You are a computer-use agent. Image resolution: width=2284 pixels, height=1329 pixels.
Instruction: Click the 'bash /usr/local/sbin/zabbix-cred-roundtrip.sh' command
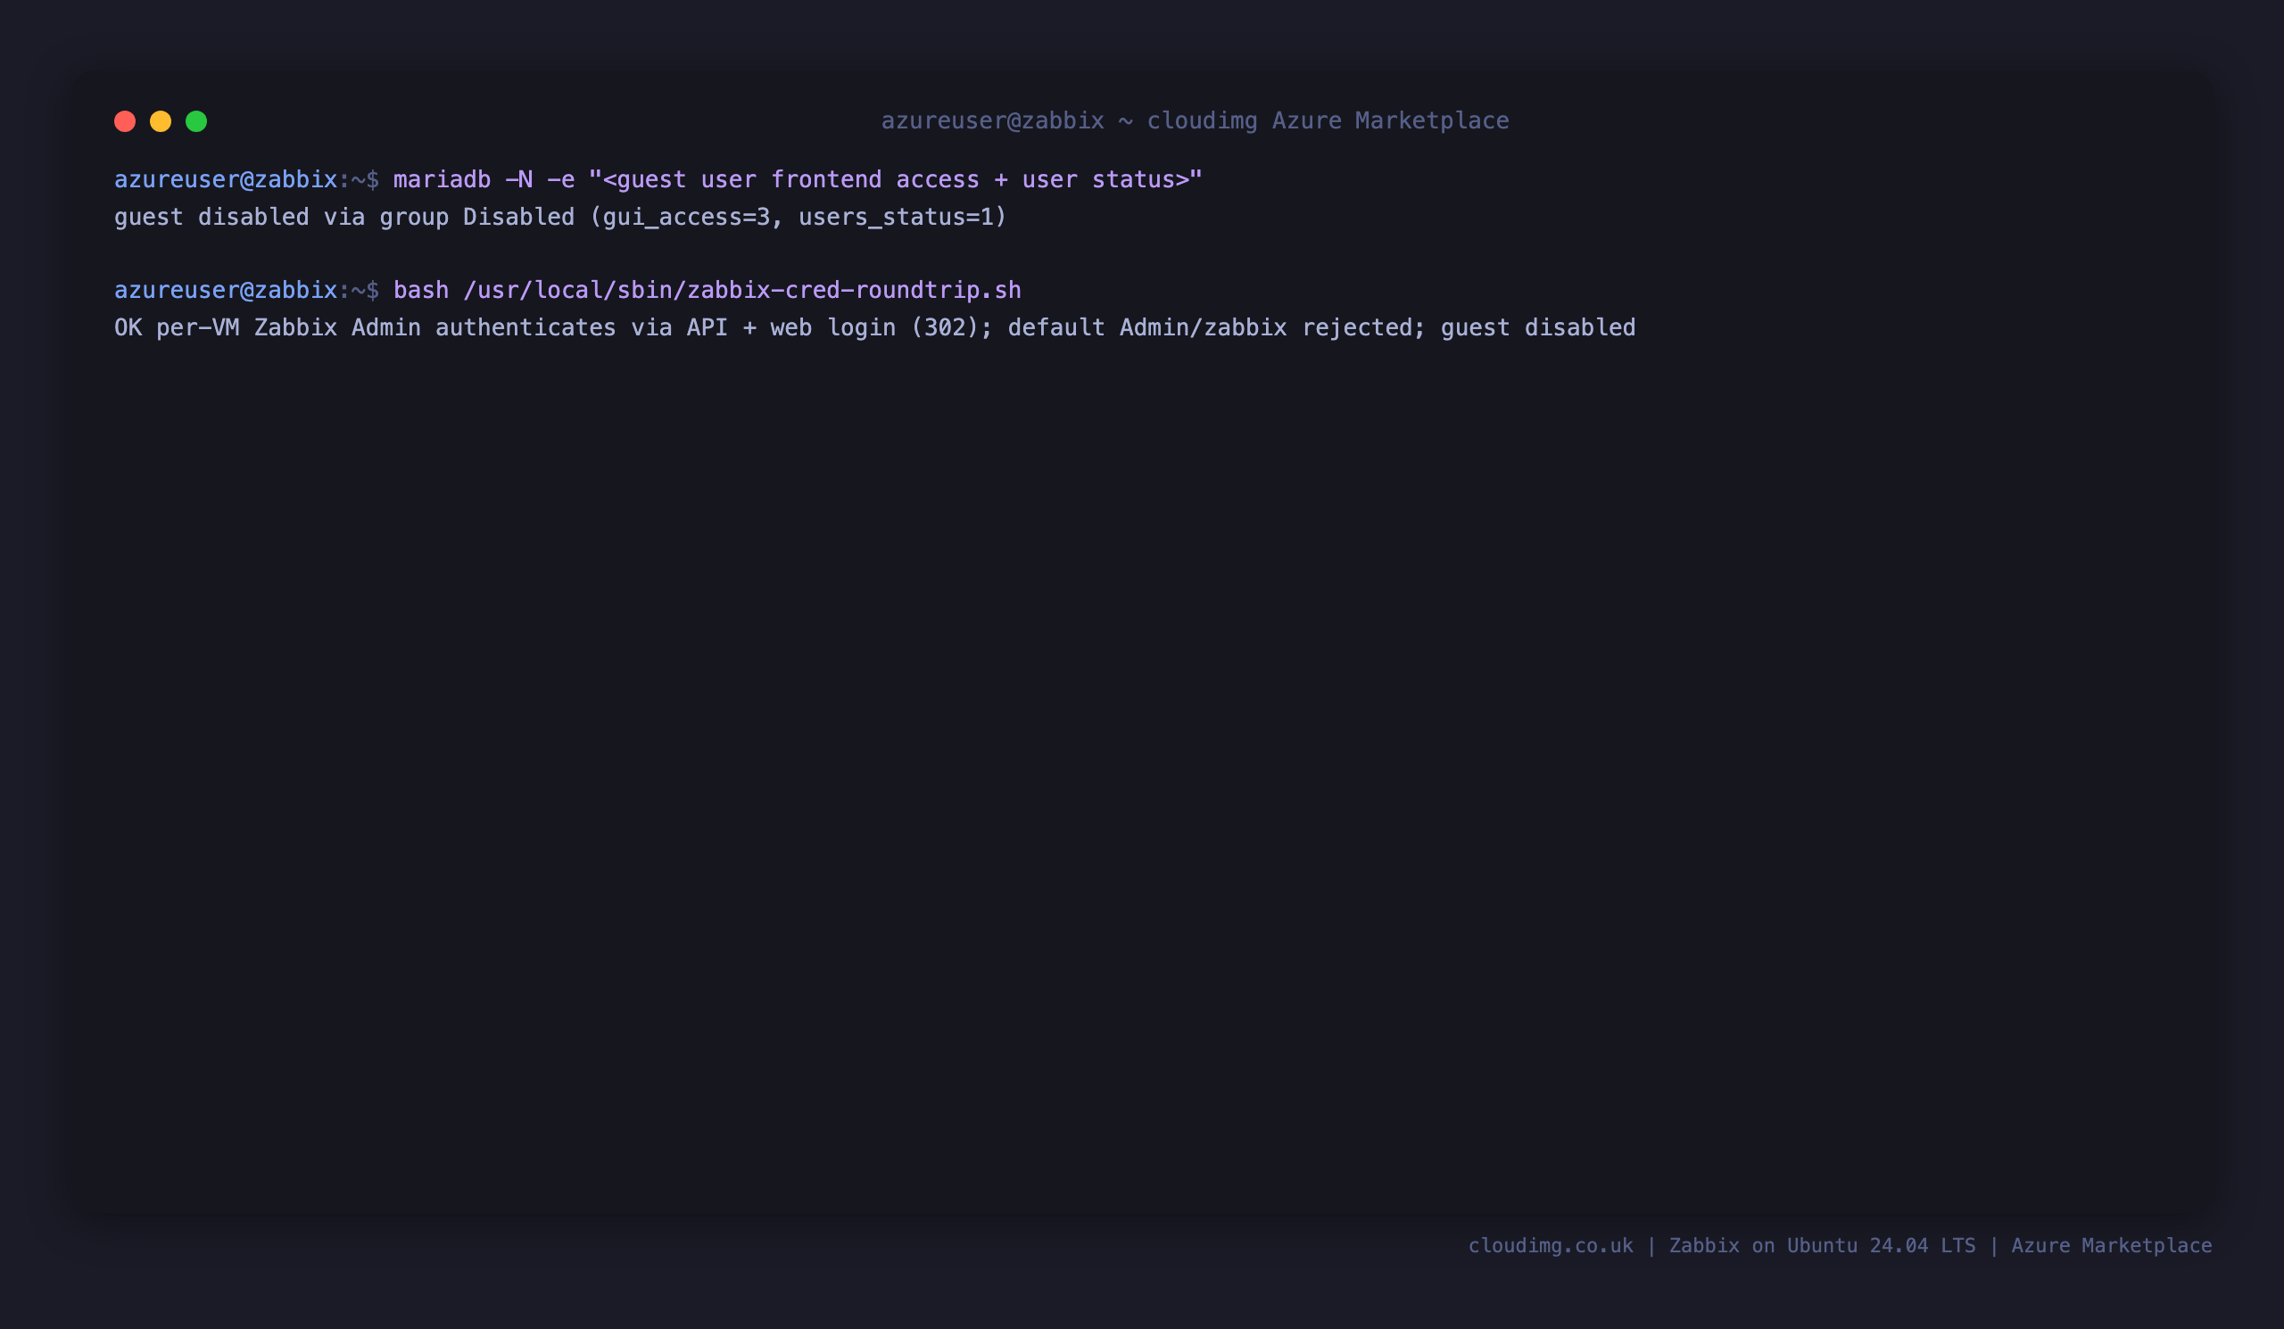point(707,291)
